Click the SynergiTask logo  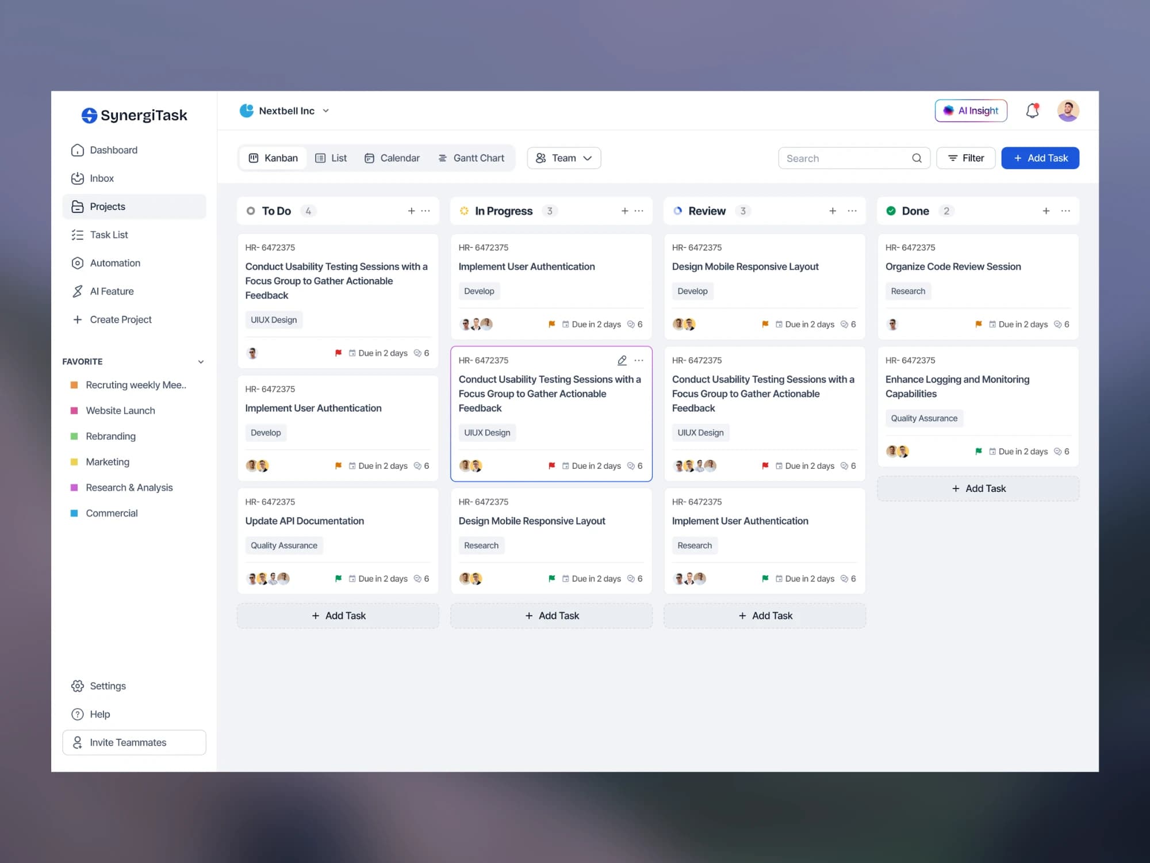[134, 115]
